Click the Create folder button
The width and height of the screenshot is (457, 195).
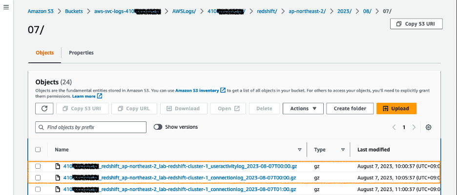click(350, 109)
